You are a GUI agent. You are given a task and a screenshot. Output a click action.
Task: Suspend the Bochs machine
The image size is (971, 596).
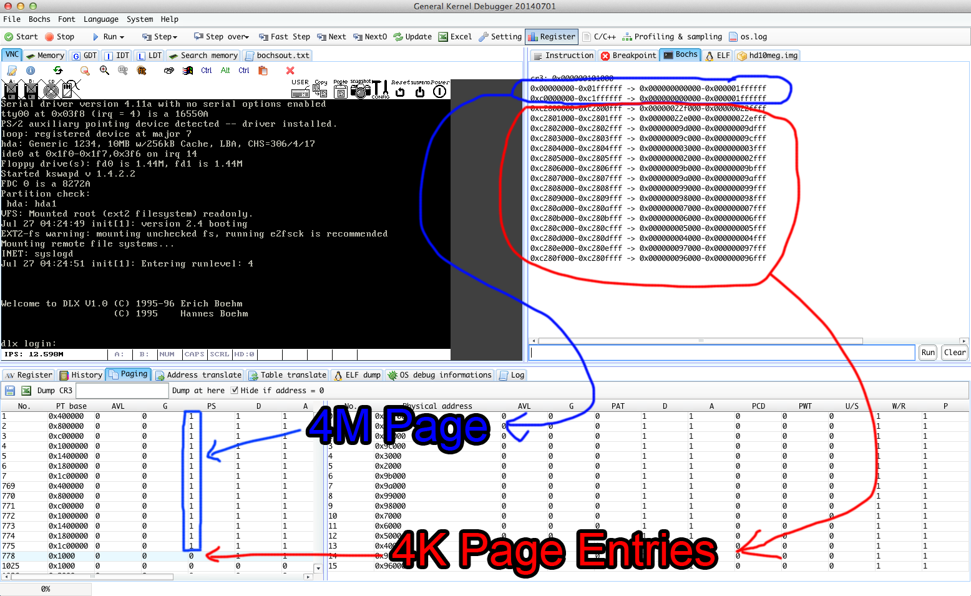point(420,89)
